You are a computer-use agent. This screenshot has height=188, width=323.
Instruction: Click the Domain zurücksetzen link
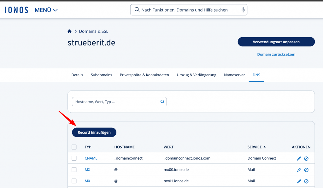coord(276,54)
